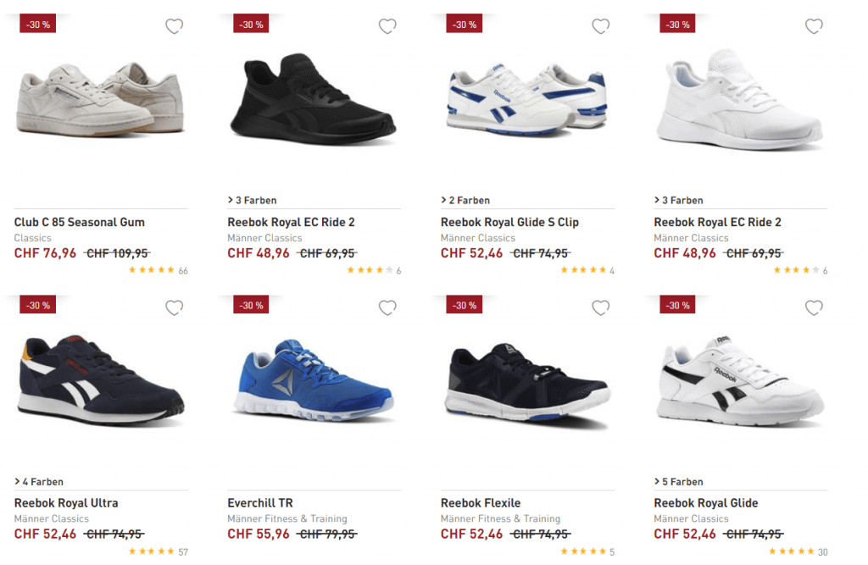Click the Reebok Flexile product name
Image resolution: width=868 pixels, height=565 pixels.
481,503
